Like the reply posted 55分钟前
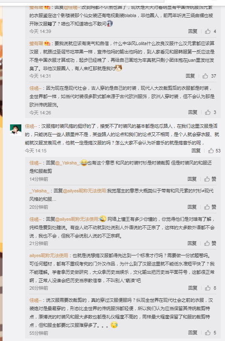This screenshot has width=225, height=341. tap(210, 333)
